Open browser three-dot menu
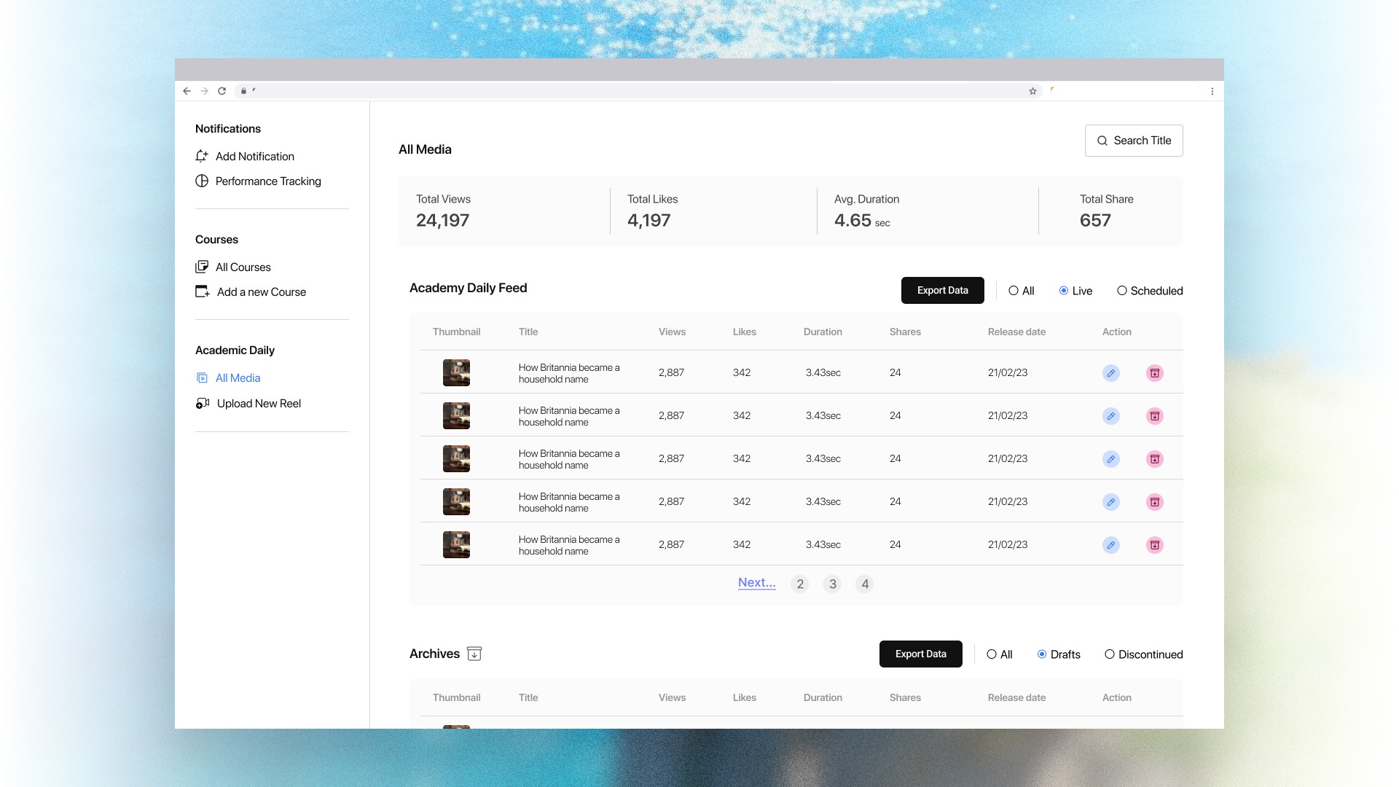Viewport: 1399px width, 787px height. (x=1212, y=91)
